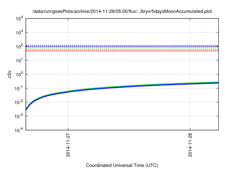
Task: Click the purple dashed threshold line
Action: coord(122,45)
